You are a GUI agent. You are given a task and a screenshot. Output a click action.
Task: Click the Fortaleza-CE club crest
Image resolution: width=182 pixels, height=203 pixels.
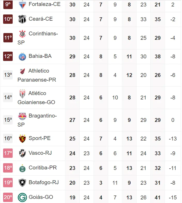22,4
